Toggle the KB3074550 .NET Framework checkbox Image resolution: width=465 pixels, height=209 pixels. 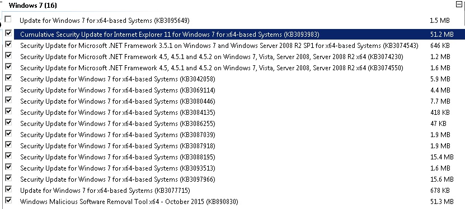[x=8, y=67]
